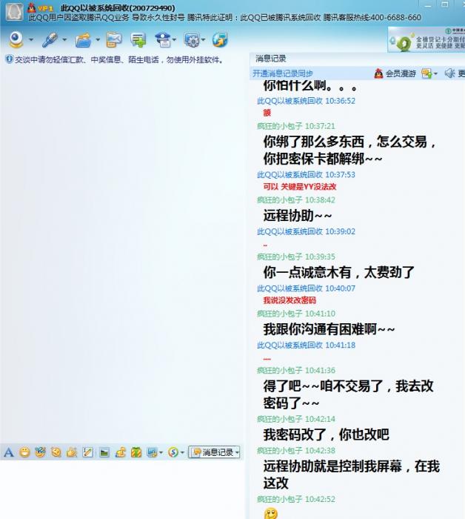The image size is (465, 519).
Task: Click inside the message input box
Action: pos(122,490)
